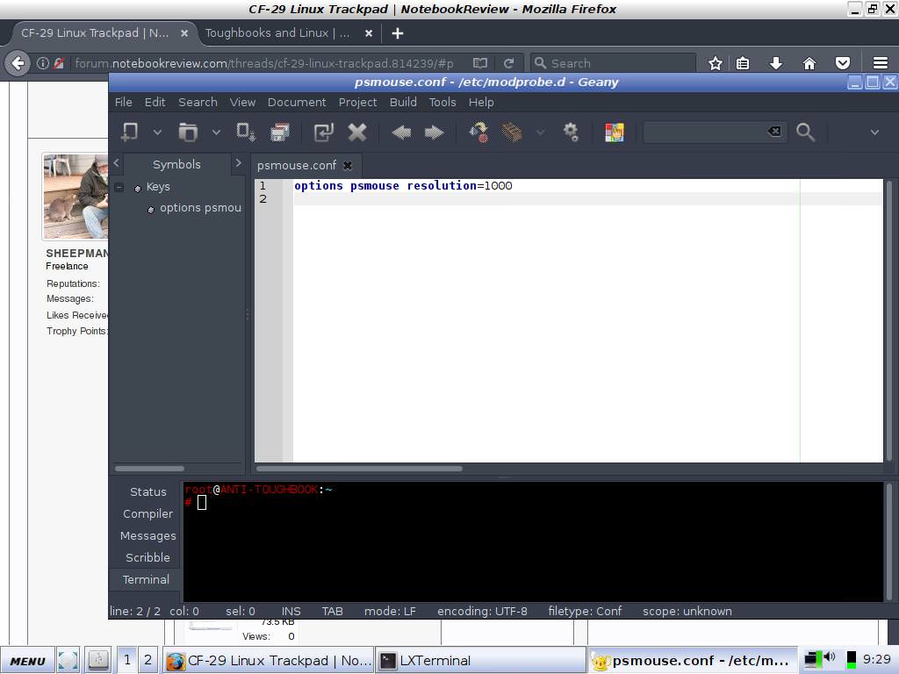Click the Open file icon in Geany
This screenshot has width=899, height=674.
coord(188,133)
